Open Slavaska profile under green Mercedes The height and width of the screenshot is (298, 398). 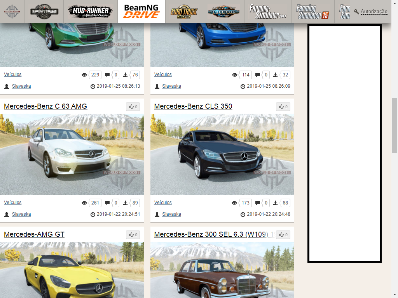tap(21, 86)
